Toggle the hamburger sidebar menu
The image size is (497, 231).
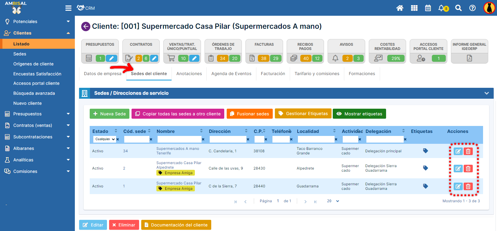(68, 8)
